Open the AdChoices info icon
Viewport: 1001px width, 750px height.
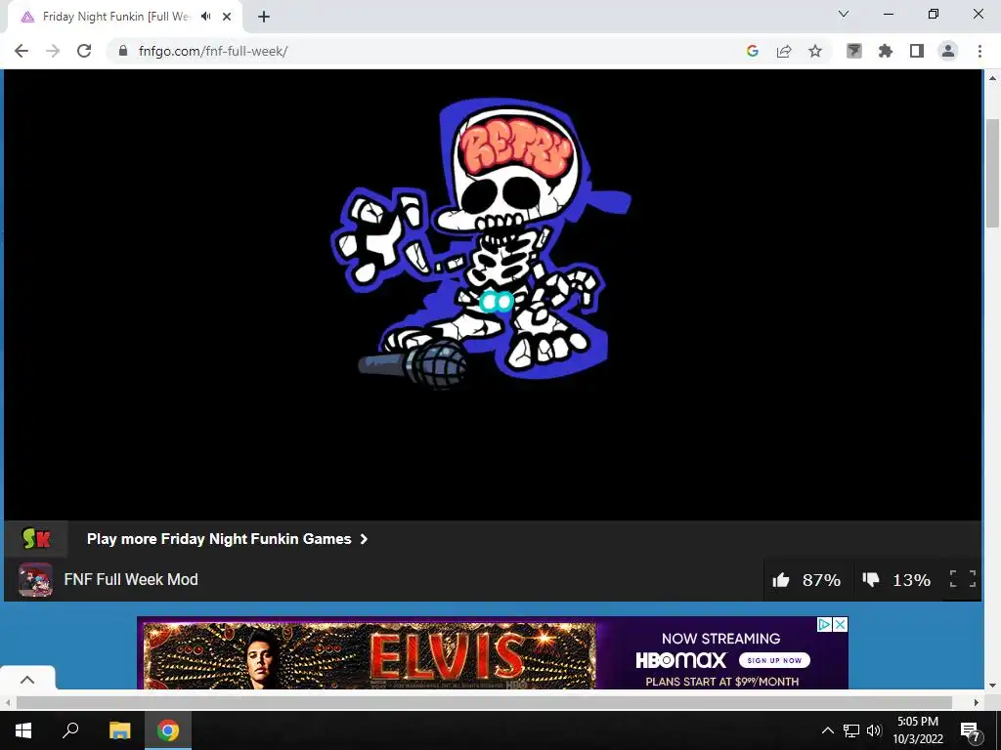pos(825,624)
